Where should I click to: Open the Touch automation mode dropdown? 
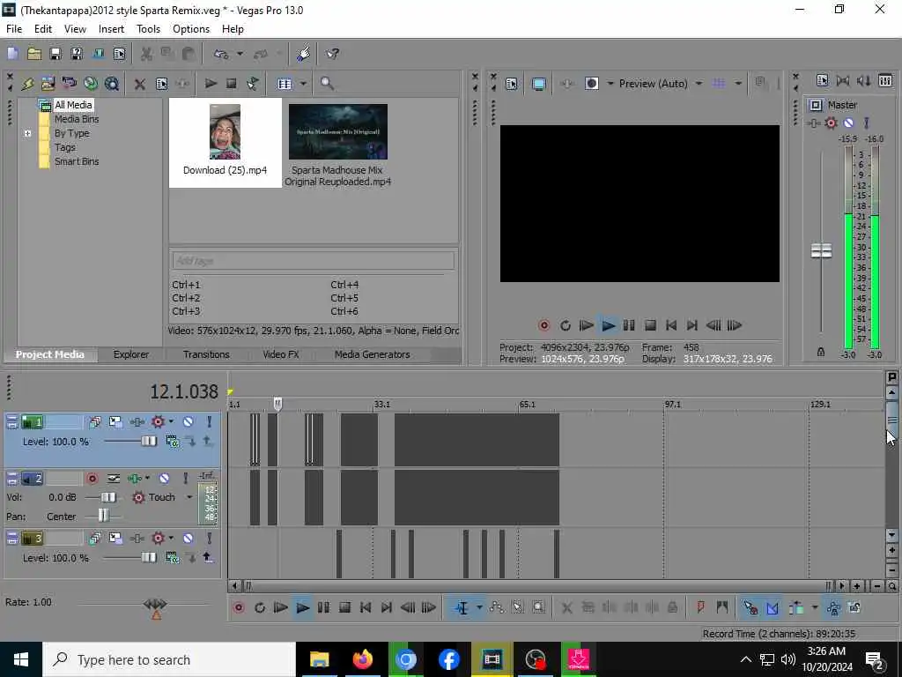click(189, 497)
